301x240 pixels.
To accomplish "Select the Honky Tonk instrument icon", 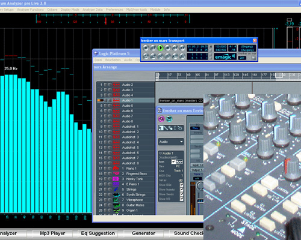I will (x=116, y=179).
